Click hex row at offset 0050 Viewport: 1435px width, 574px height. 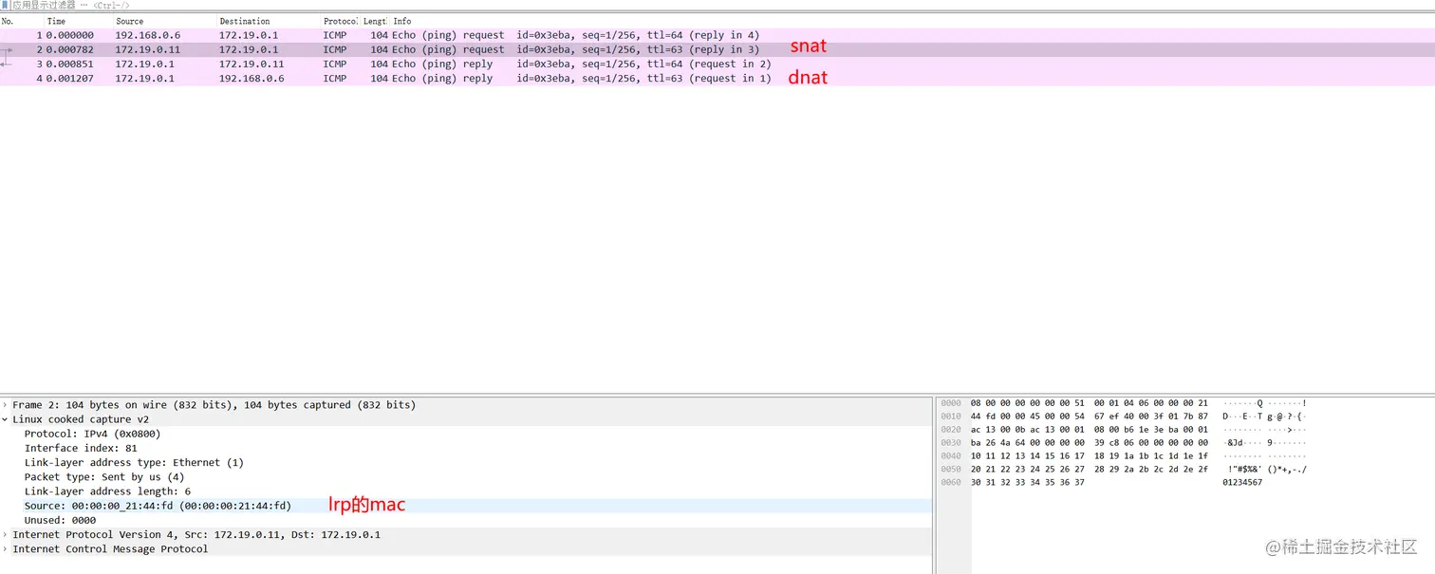[x=1090, y=470]
